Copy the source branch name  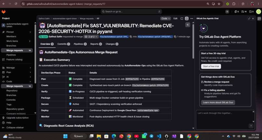(x=131, y=37)
